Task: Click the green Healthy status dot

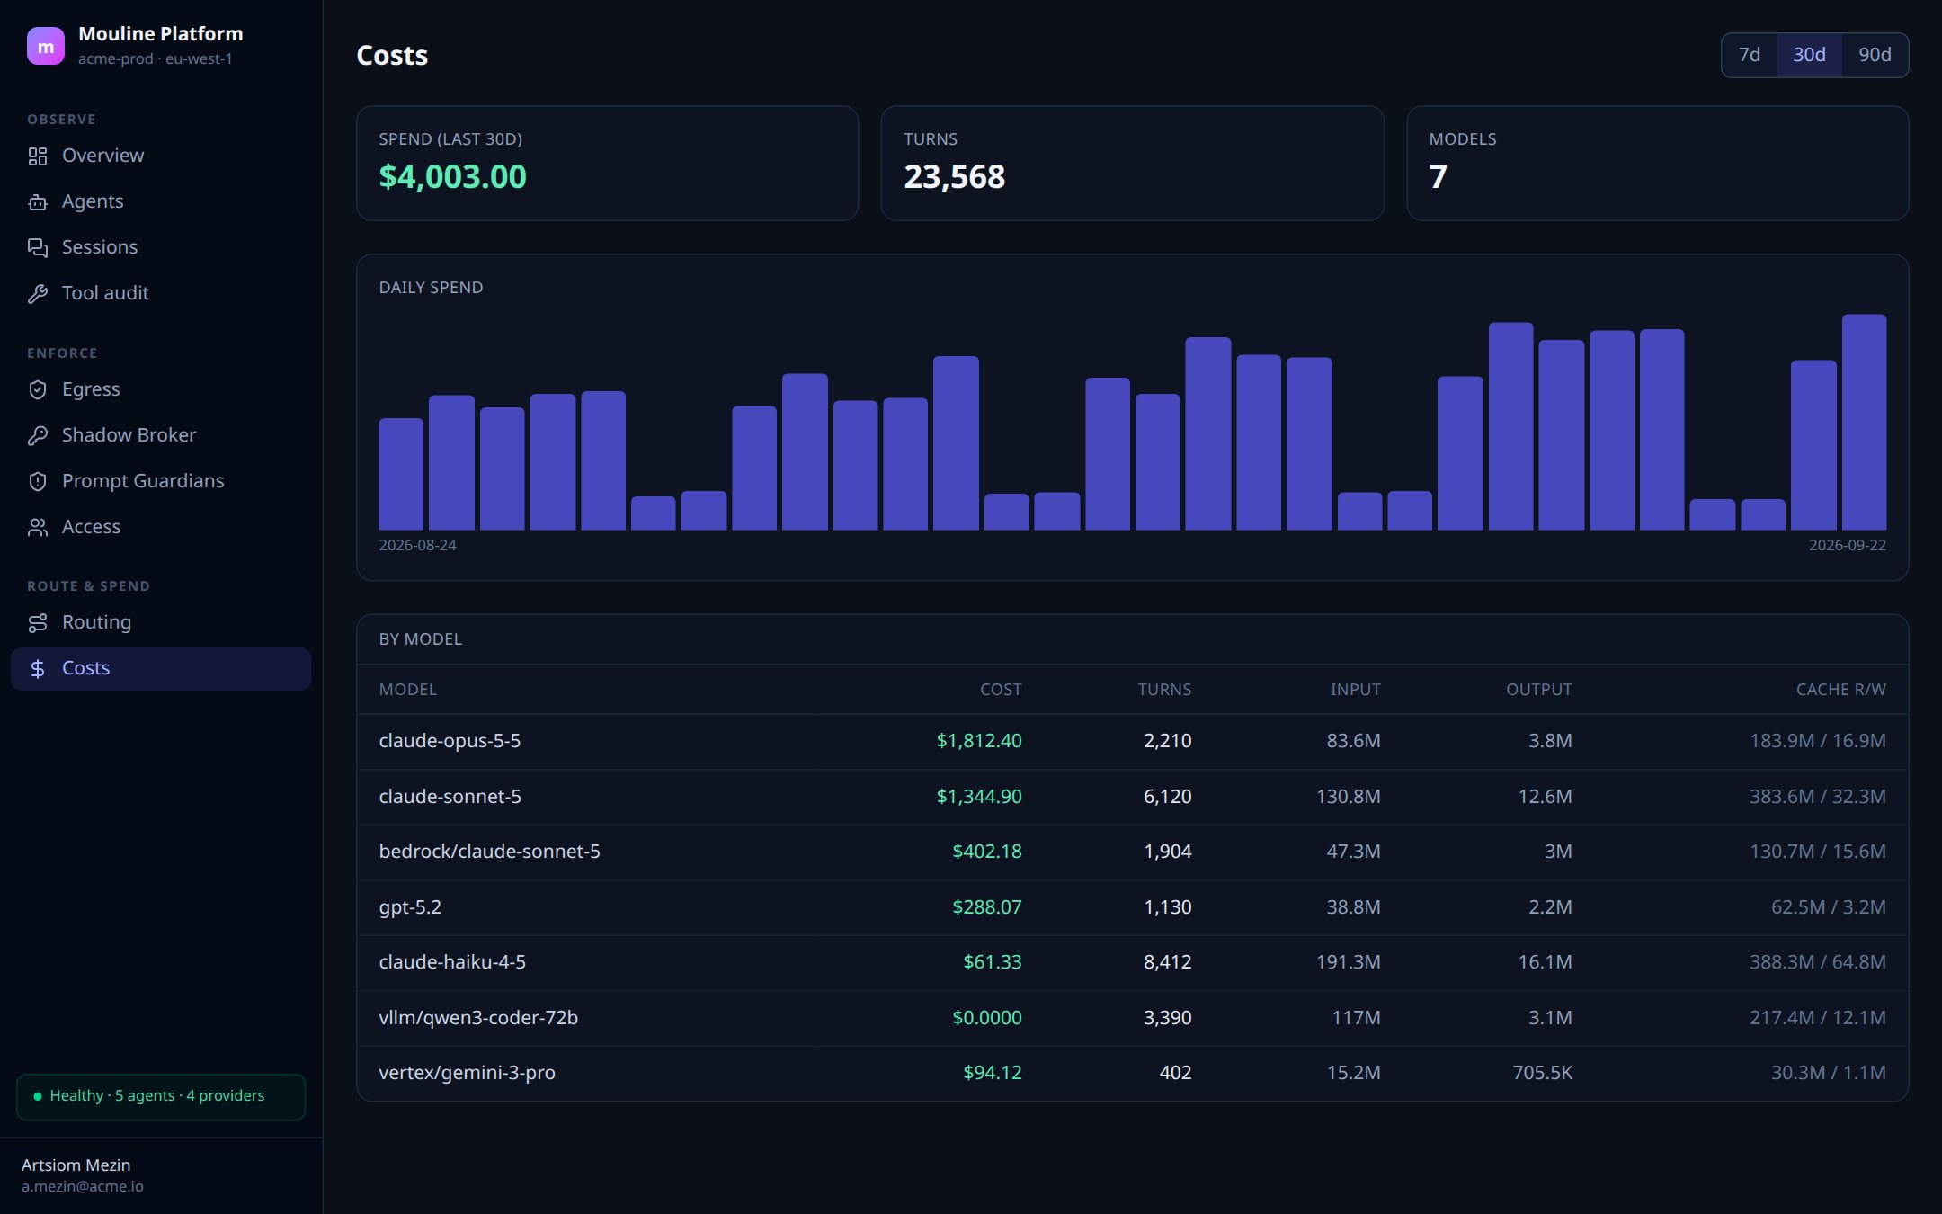Action: [38, 1096]
